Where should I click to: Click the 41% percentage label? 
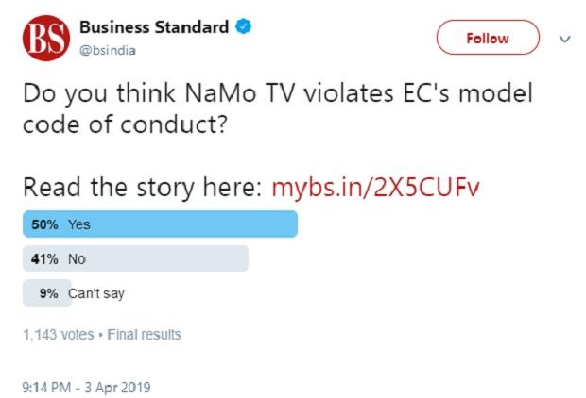(46, 258)
